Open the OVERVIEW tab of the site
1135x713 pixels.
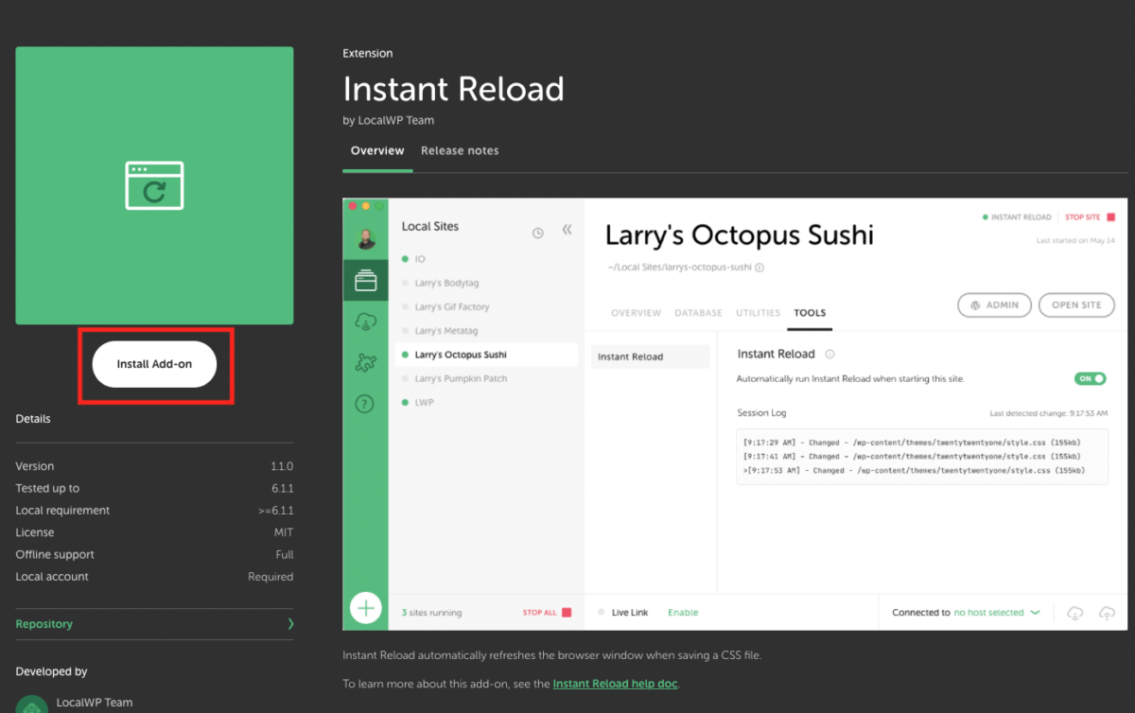click(x=636, y=313)
